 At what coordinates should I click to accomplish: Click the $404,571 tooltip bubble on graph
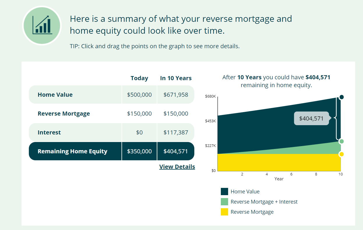coord(312,118)
